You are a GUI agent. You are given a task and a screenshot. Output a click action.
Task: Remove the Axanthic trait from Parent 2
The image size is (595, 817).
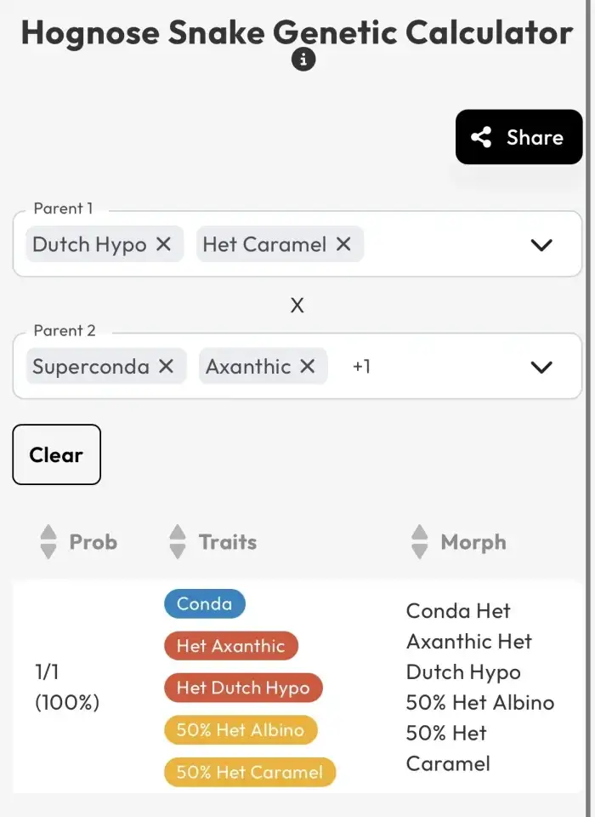pyautogui.click(x=308, y=367)
